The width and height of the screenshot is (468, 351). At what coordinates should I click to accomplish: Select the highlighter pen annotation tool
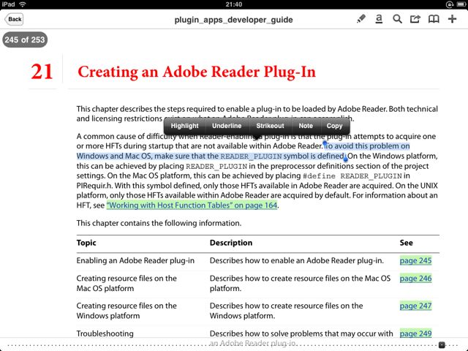pyautogui.click(x=361, y=19)
